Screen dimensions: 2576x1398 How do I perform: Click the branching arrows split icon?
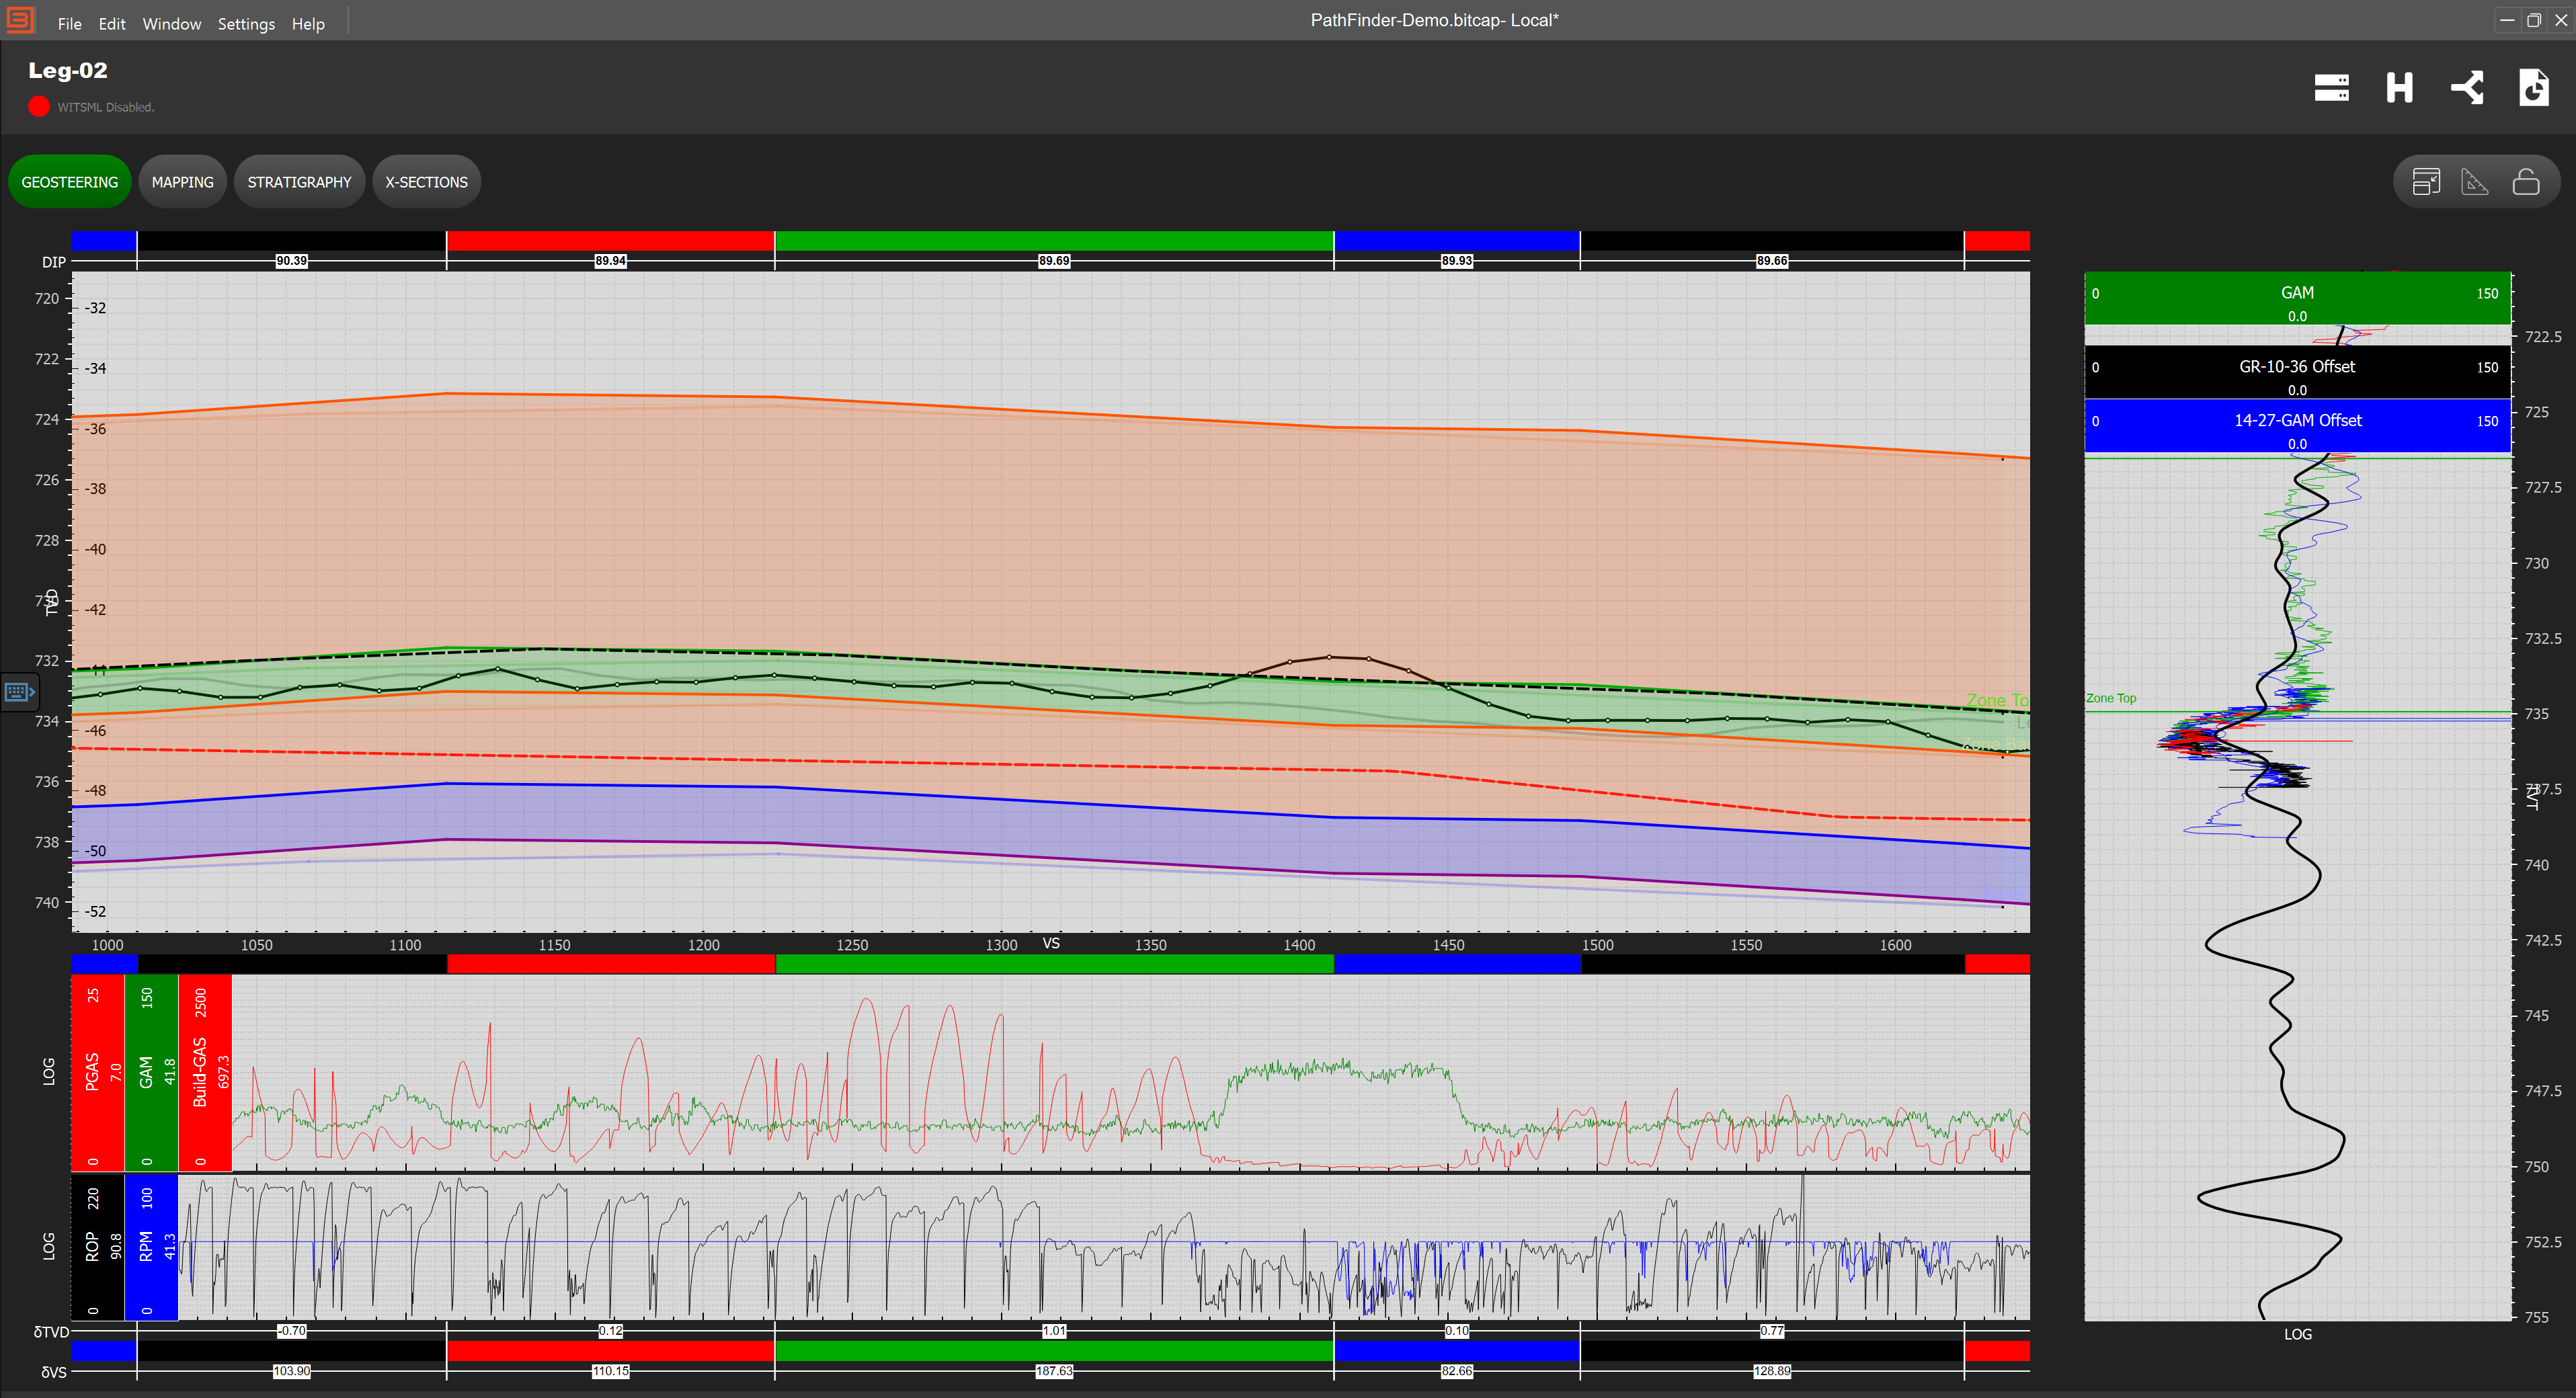click(x=2467, y=88)
